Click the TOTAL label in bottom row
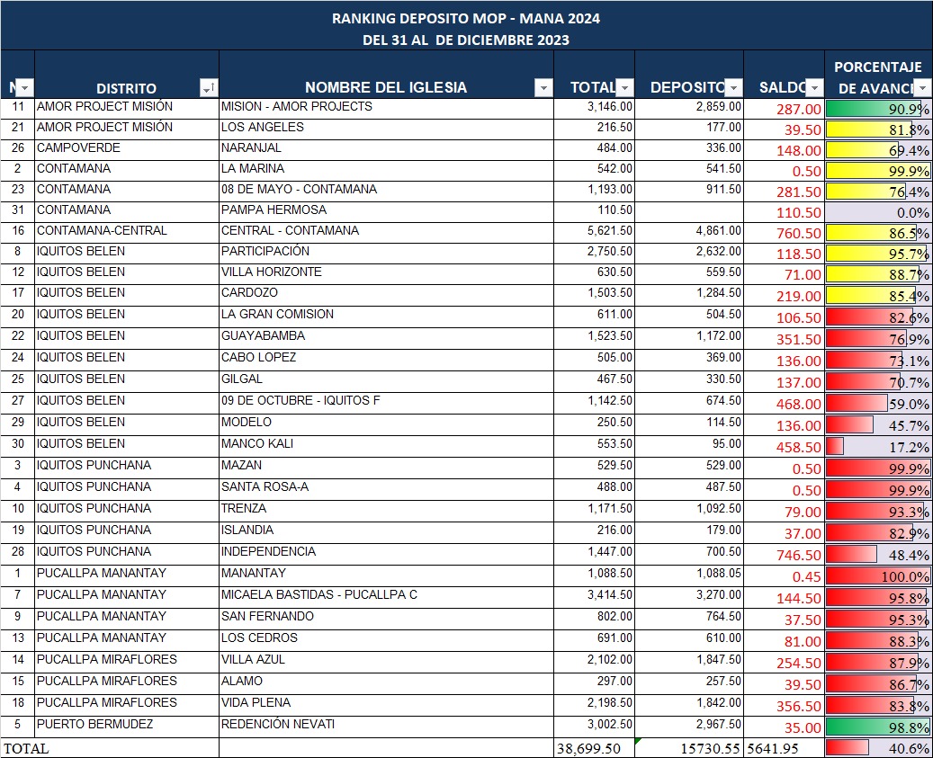Viewport: 933px width, 758px height. (x=27, y=748)
